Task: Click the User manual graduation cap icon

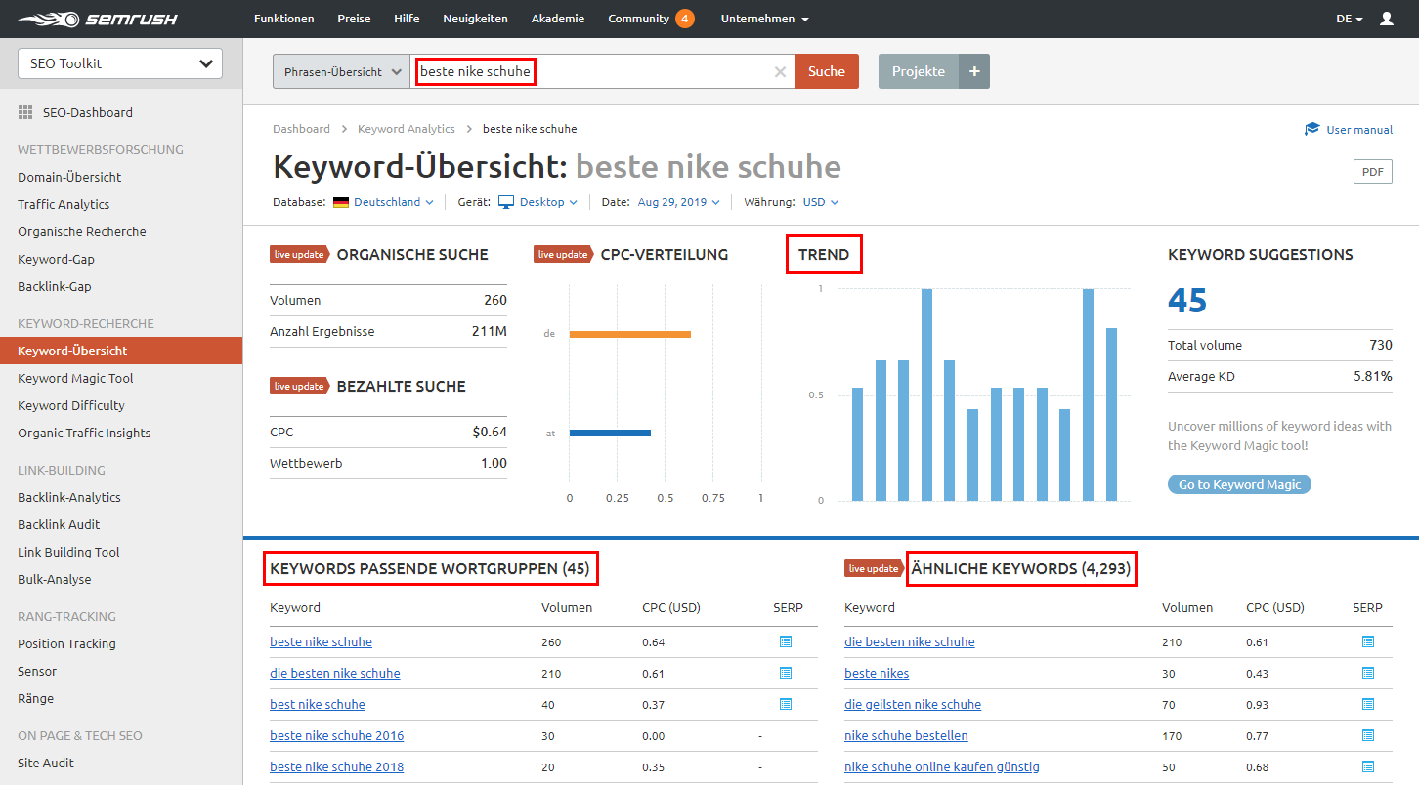Action: point(1312,129)
